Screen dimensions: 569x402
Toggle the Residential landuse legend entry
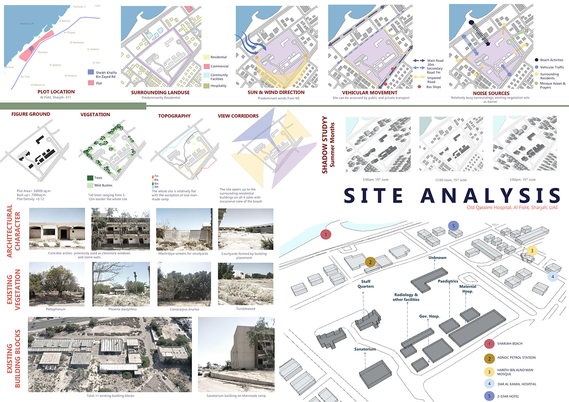click(x=206, y=57)
